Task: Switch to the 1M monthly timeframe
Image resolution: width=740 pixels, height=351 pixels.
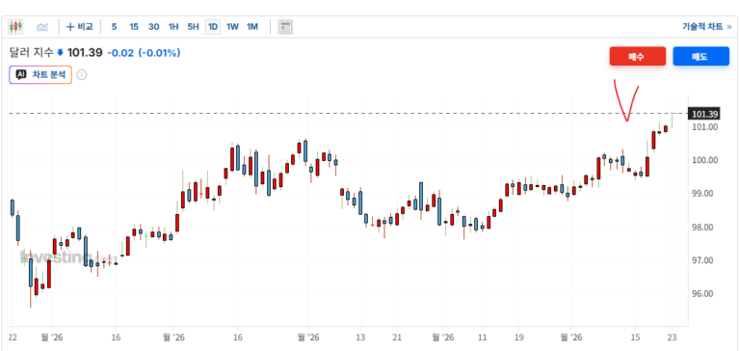Action: click(x=252, y=27)
